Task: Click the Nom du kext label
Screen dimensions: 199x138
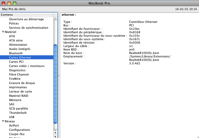Action: (73, 53)
